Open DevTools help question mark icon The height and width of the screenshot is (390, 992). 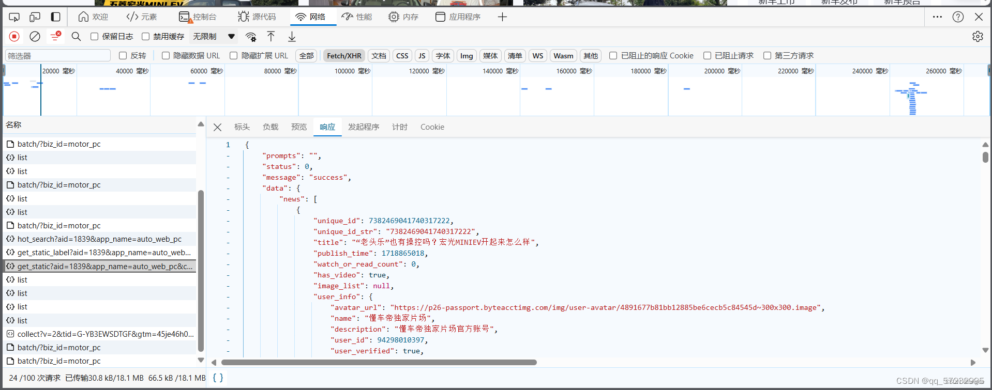pos(958,17)
